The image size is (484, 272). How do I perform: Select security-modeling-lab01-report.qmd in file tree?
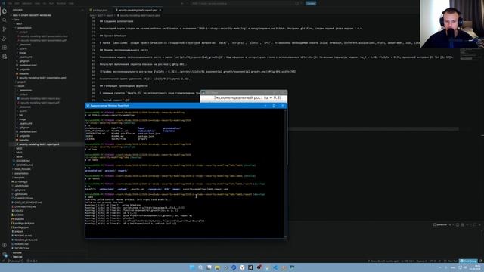39,144
